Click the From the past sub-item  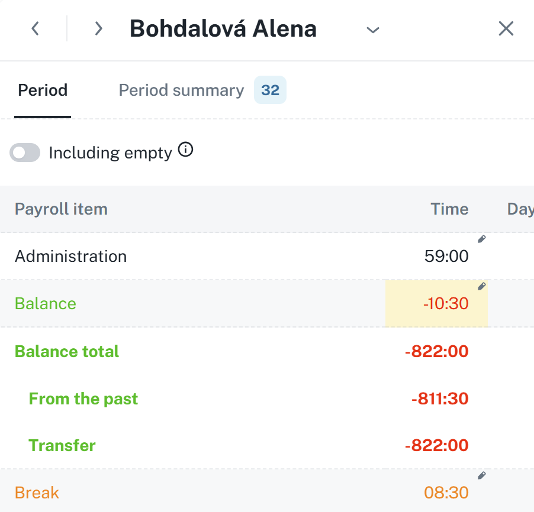83,398
